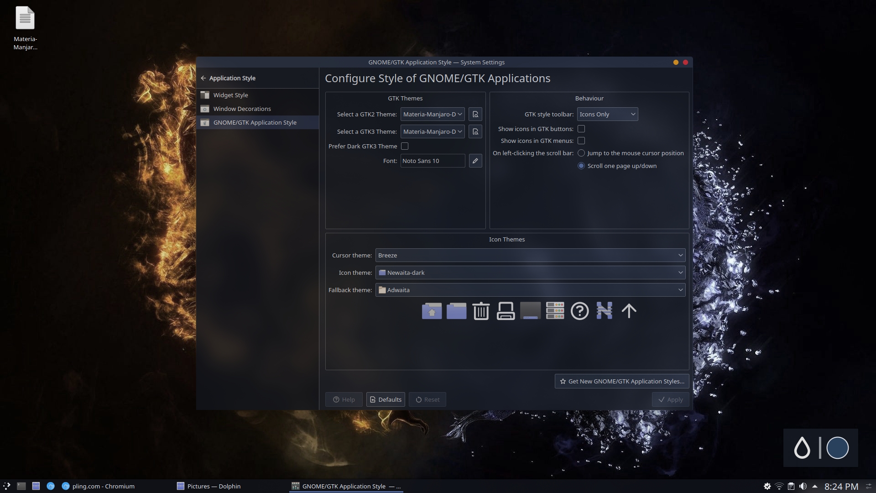The height and width of the screenshot is (493, 876).
Task: Click the Defaults button
Action: [x=386, y=399]
